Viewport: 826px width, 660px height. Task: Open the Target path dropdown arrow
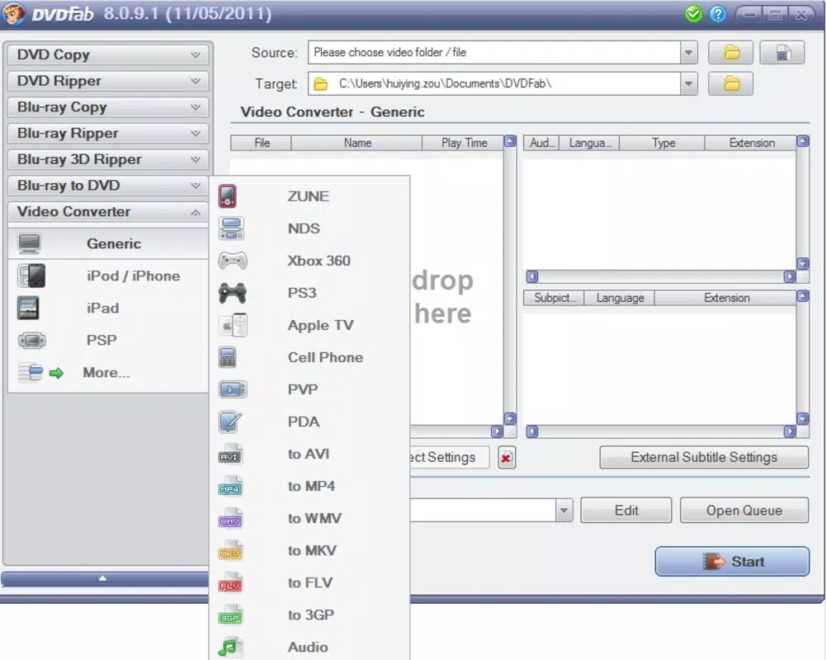[x=688, y=84]
